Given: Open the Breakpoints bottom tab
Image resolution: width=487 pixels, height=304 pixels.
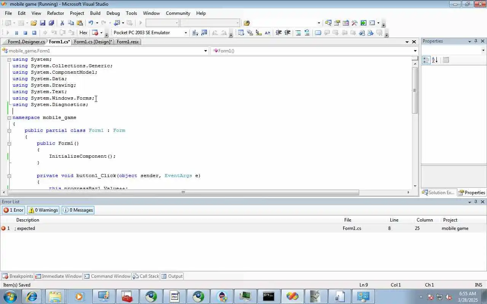Looking at the screenshot, I should coord(18,276).
